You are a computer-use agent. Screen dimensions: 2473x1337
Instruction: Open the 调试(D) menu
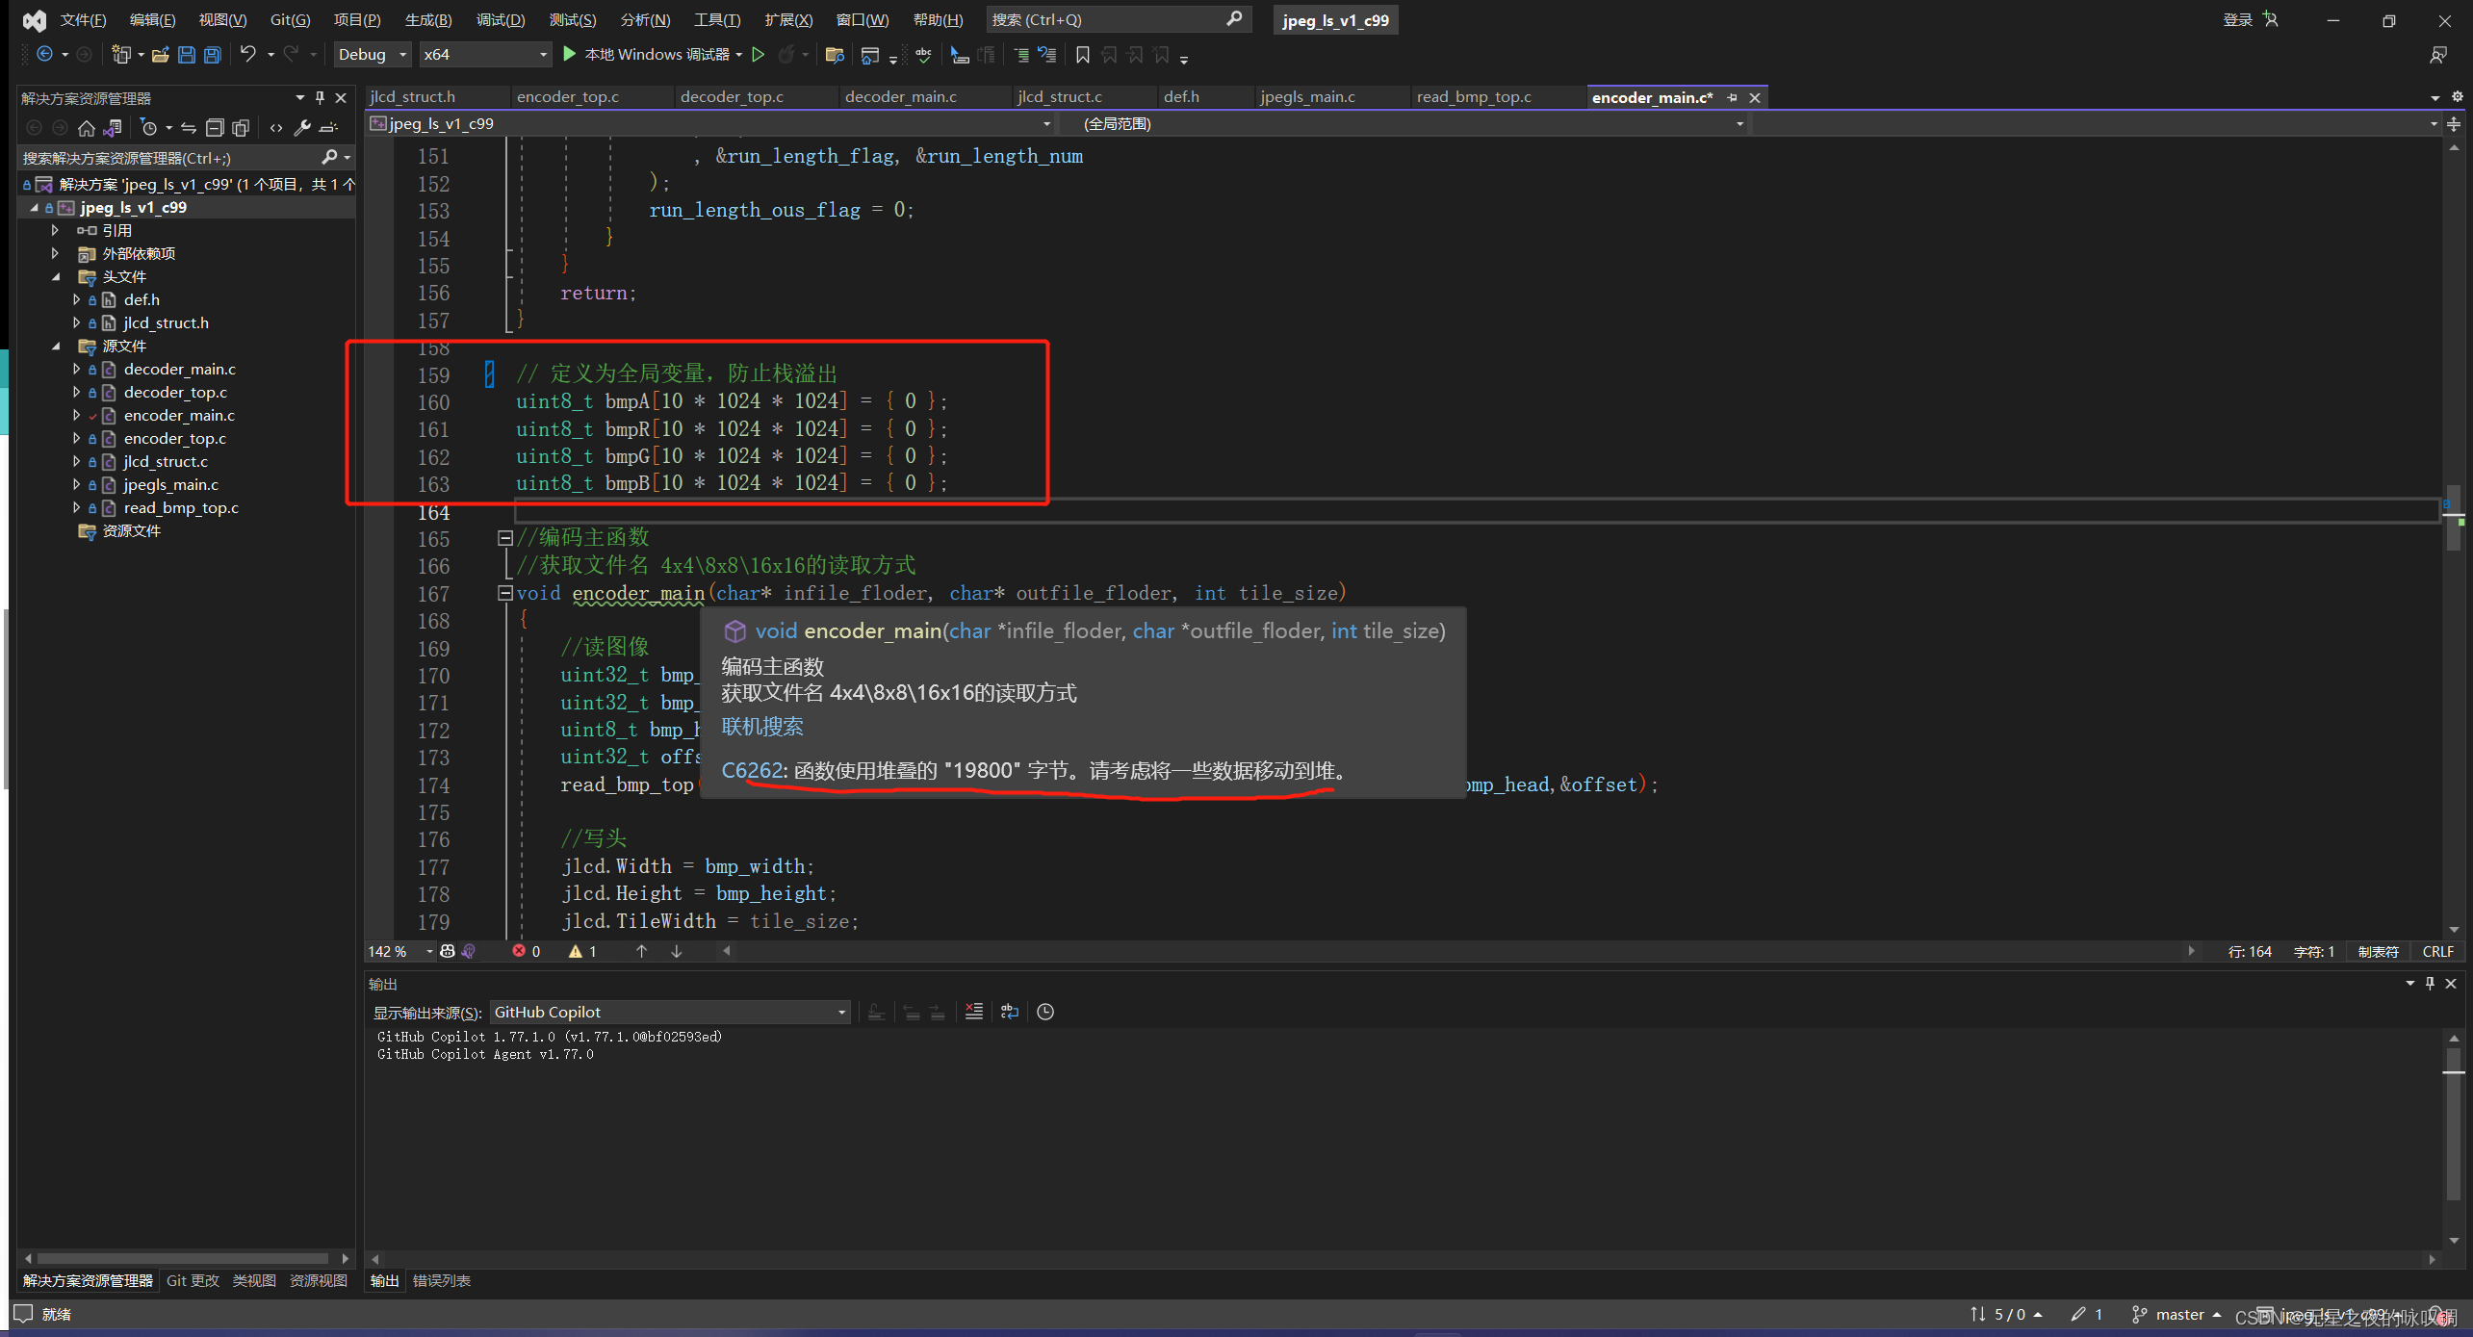tap(501, 19)
